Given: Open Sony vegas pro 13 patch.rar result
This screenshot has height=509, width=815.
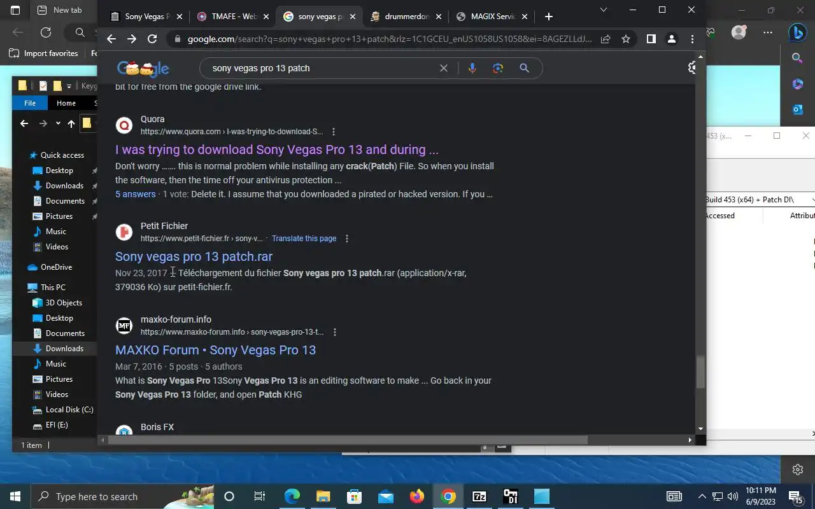Looking at the screenshot, I should (x=194, y=256).
